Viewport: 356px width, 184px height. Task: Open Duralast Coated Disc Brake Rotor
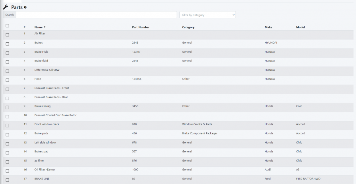pos(55,115)
